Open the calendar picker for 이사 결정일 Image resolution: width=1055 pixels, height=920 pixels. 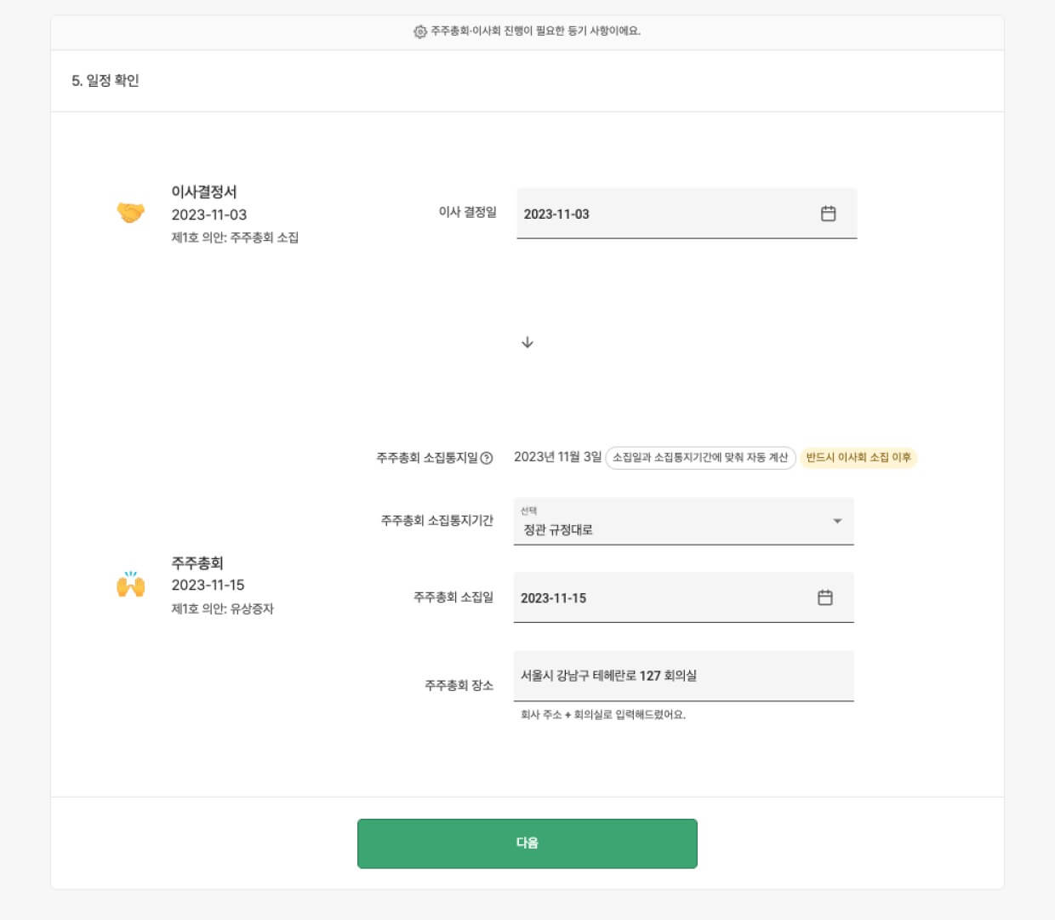[x=826, y=214]
